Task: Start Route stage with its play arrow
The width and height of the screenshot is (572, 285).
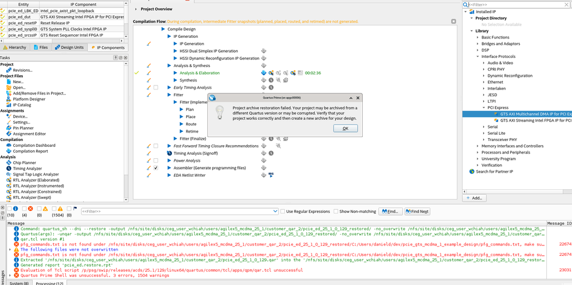Action: (182, 124)
